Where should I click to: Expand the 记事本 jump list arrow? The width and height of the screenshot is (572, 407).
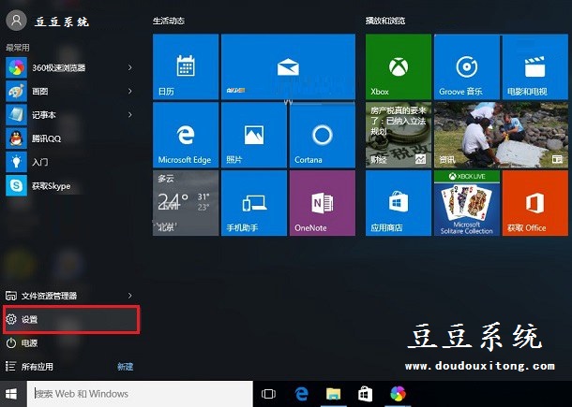(129, 115)
